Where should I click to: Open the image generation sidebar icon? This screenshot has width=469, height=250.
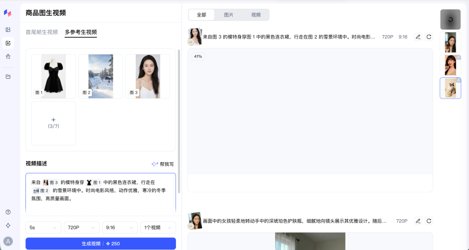(x=8, y=30)
